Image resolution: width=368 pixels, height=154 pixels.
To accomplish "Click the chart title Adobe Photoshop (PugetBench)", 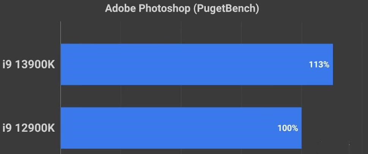I will tap(182, 9).
